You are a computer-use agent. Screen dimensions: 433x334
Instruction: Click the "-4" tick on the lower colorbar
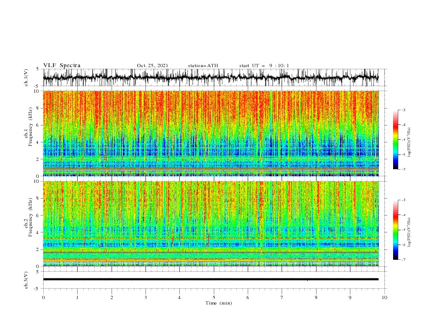403,215
